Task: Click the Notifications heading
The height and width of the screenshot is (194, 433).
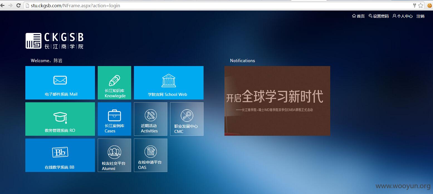Action: 243,60
